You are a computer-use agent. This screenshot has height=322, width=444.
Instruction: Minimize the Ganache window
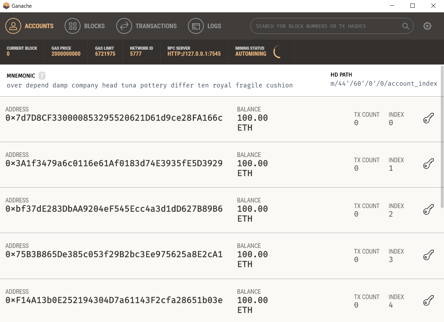[x=392, y=6]
